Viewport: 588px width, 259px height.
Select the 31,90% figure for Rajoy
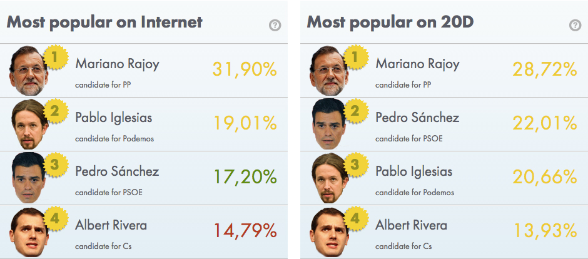coord(245,69)
